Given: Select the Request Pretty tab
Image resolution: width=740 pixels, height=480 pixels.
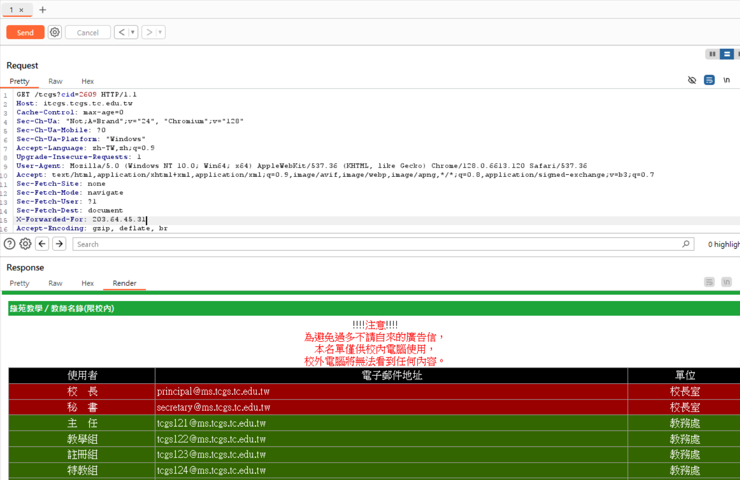Looking at the screenshot, I should (x=19, y=82).
